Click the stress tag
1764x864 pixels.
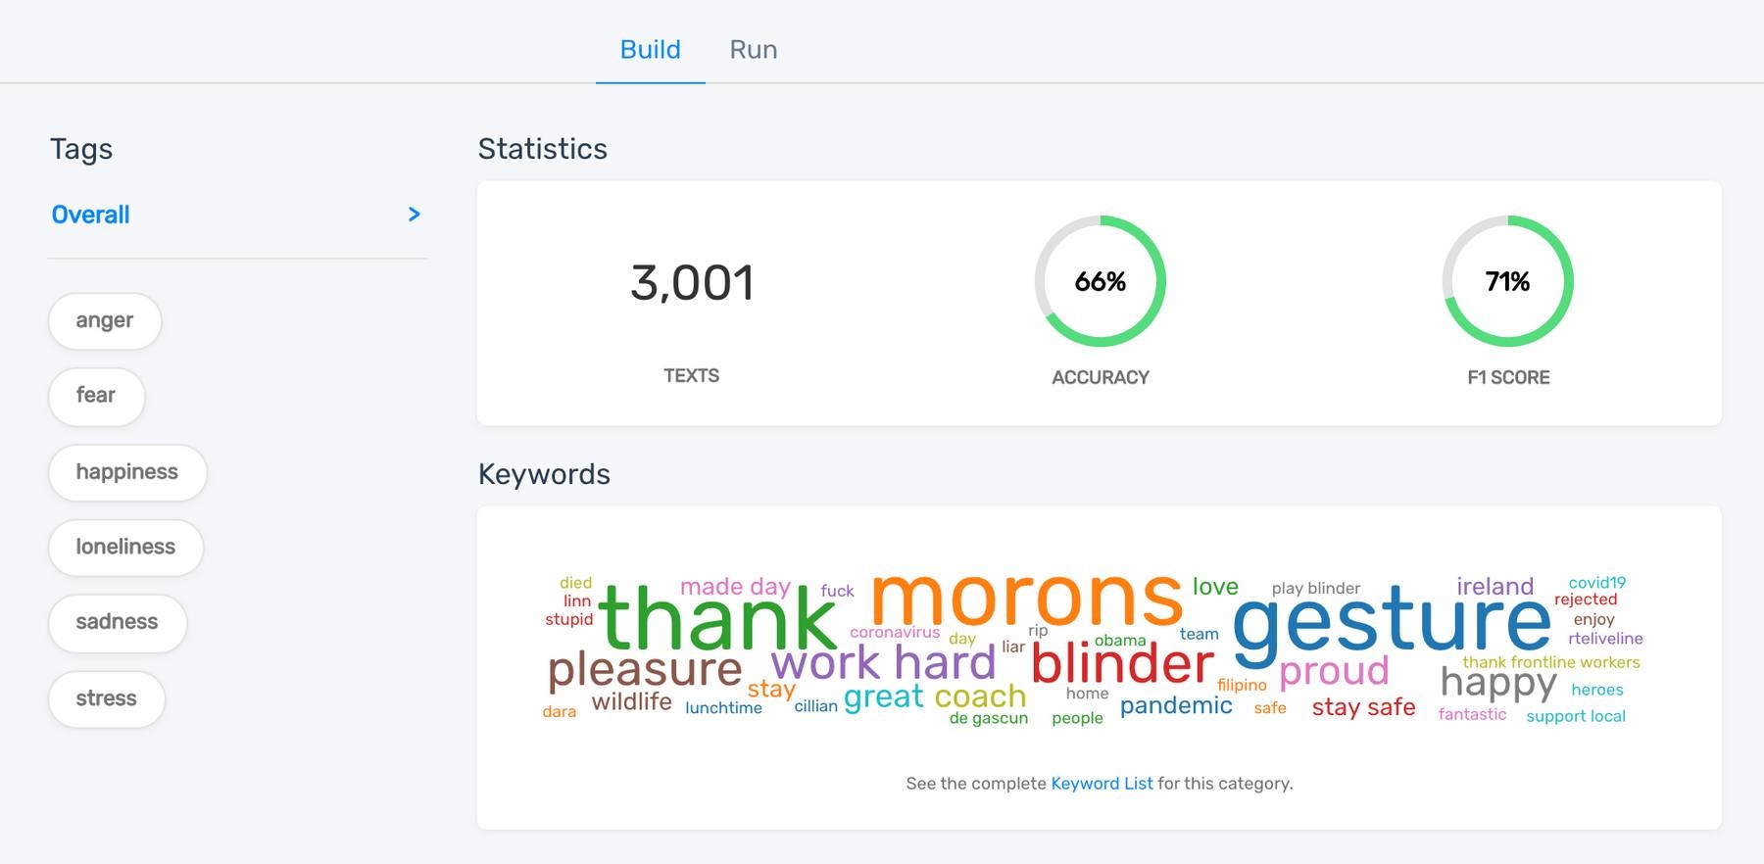point(106,698)
